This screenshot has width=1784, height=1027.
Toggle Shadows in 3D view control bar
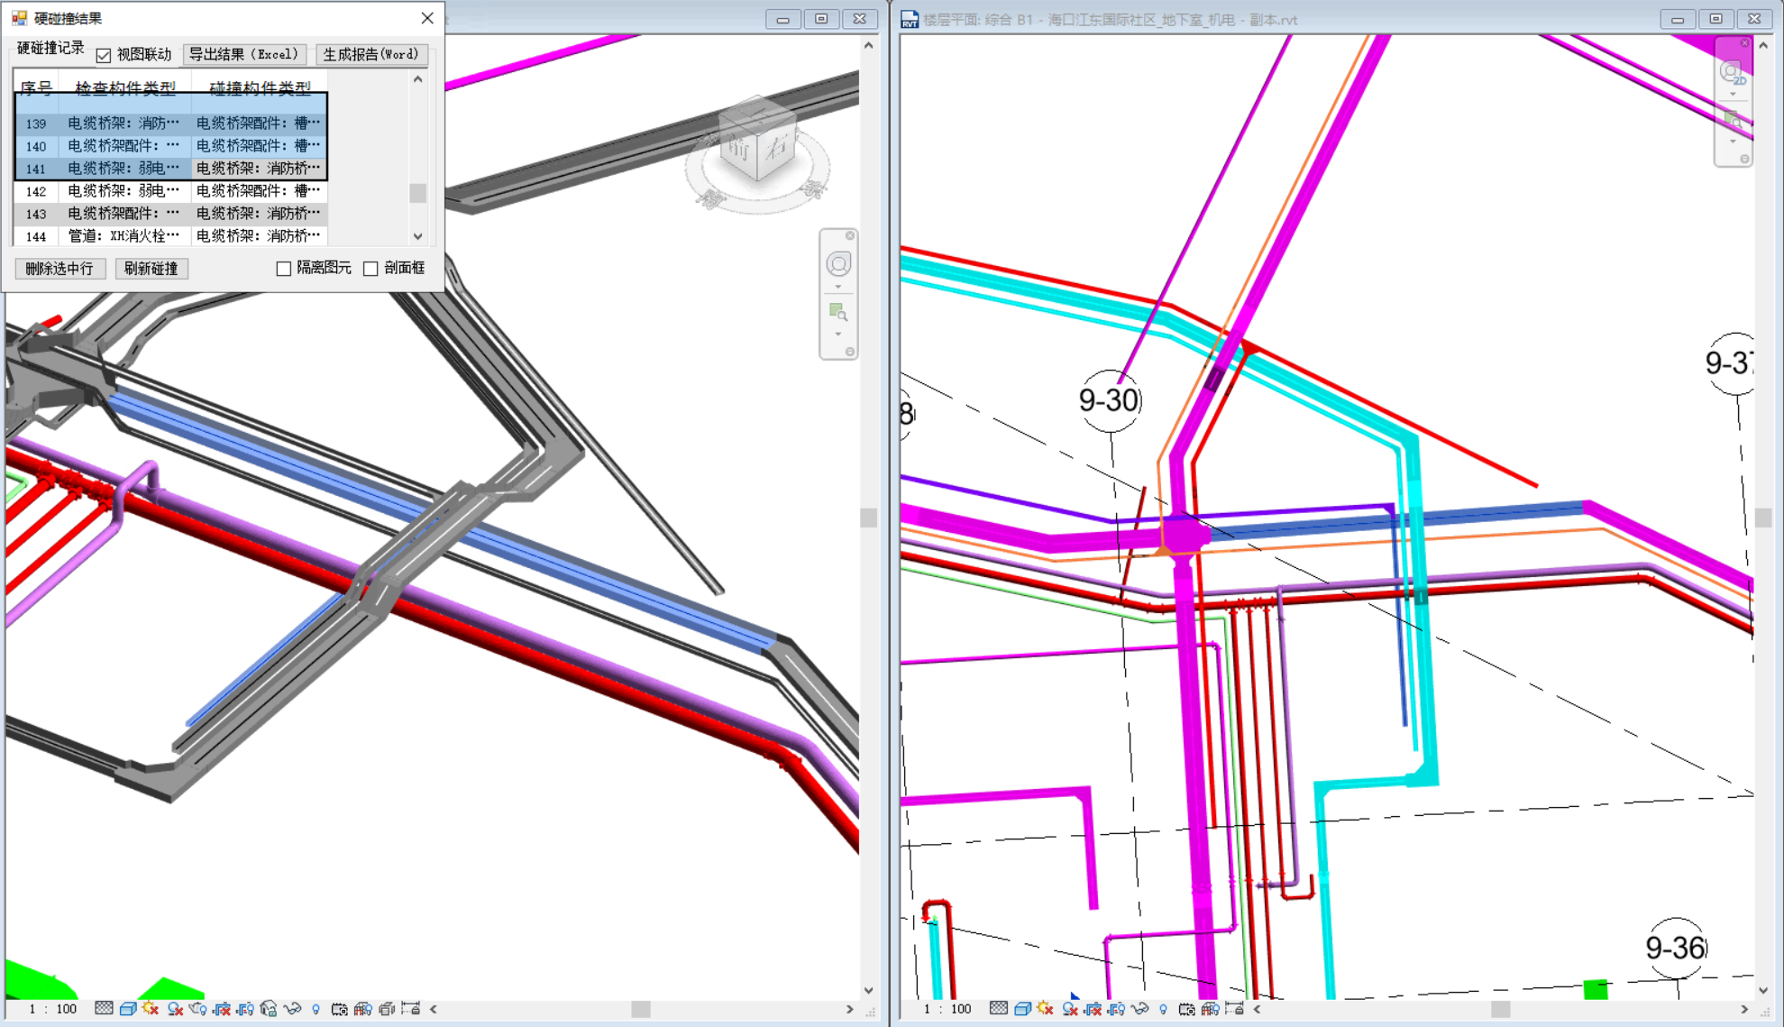tap(175, 1008)
